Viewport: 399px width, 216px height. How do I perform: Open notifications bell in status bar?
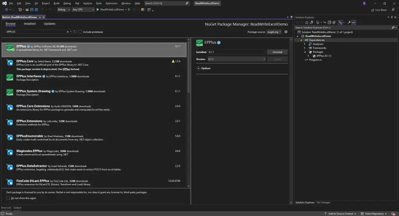pos(394,214)
